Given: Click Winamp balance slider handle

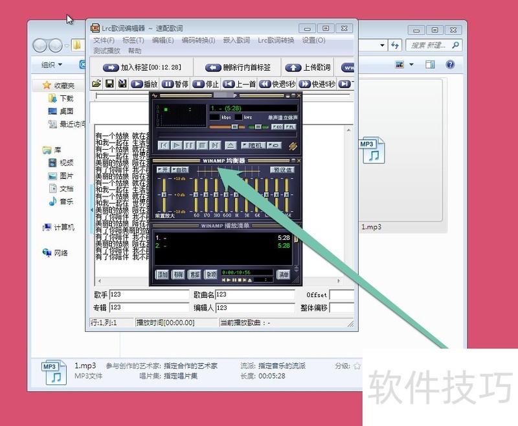Looking at the screenshot, I should tap(258, 126).
